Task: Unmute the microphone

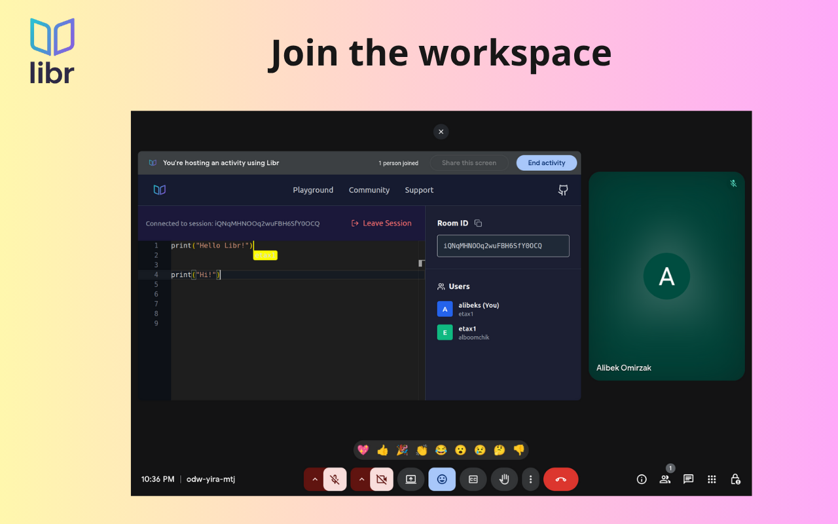Action: [x=335, y=479]
